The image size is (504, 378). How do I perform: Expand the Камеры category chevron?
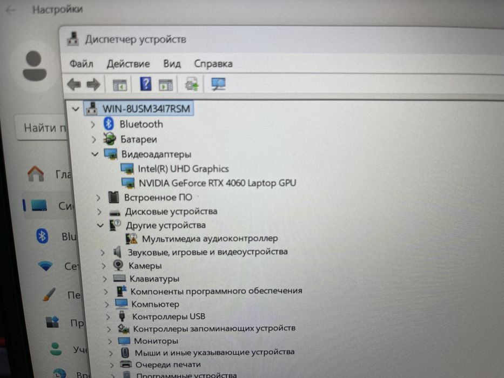point(104,266)
